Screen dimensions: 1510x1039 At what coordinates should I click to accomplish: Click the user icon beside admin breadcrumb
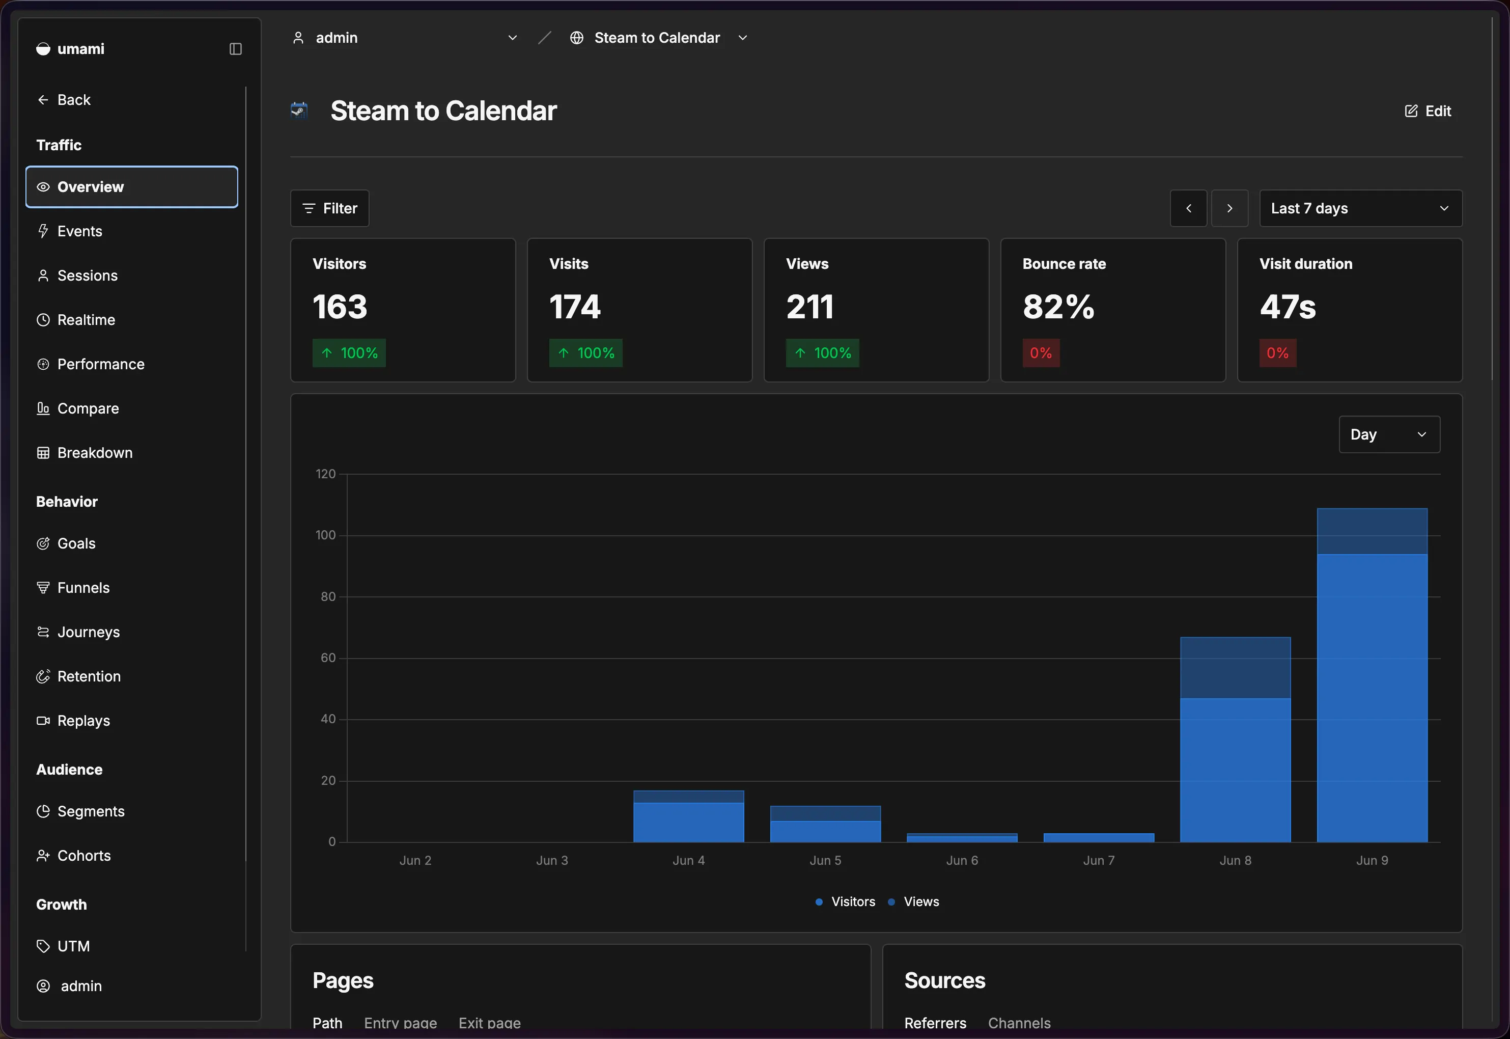tap(298, 38)
